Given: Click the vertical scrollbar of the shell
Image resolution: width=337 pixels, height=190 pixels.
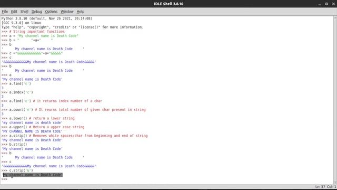Looking at the screenshot, I should click(x=335, y=100).
